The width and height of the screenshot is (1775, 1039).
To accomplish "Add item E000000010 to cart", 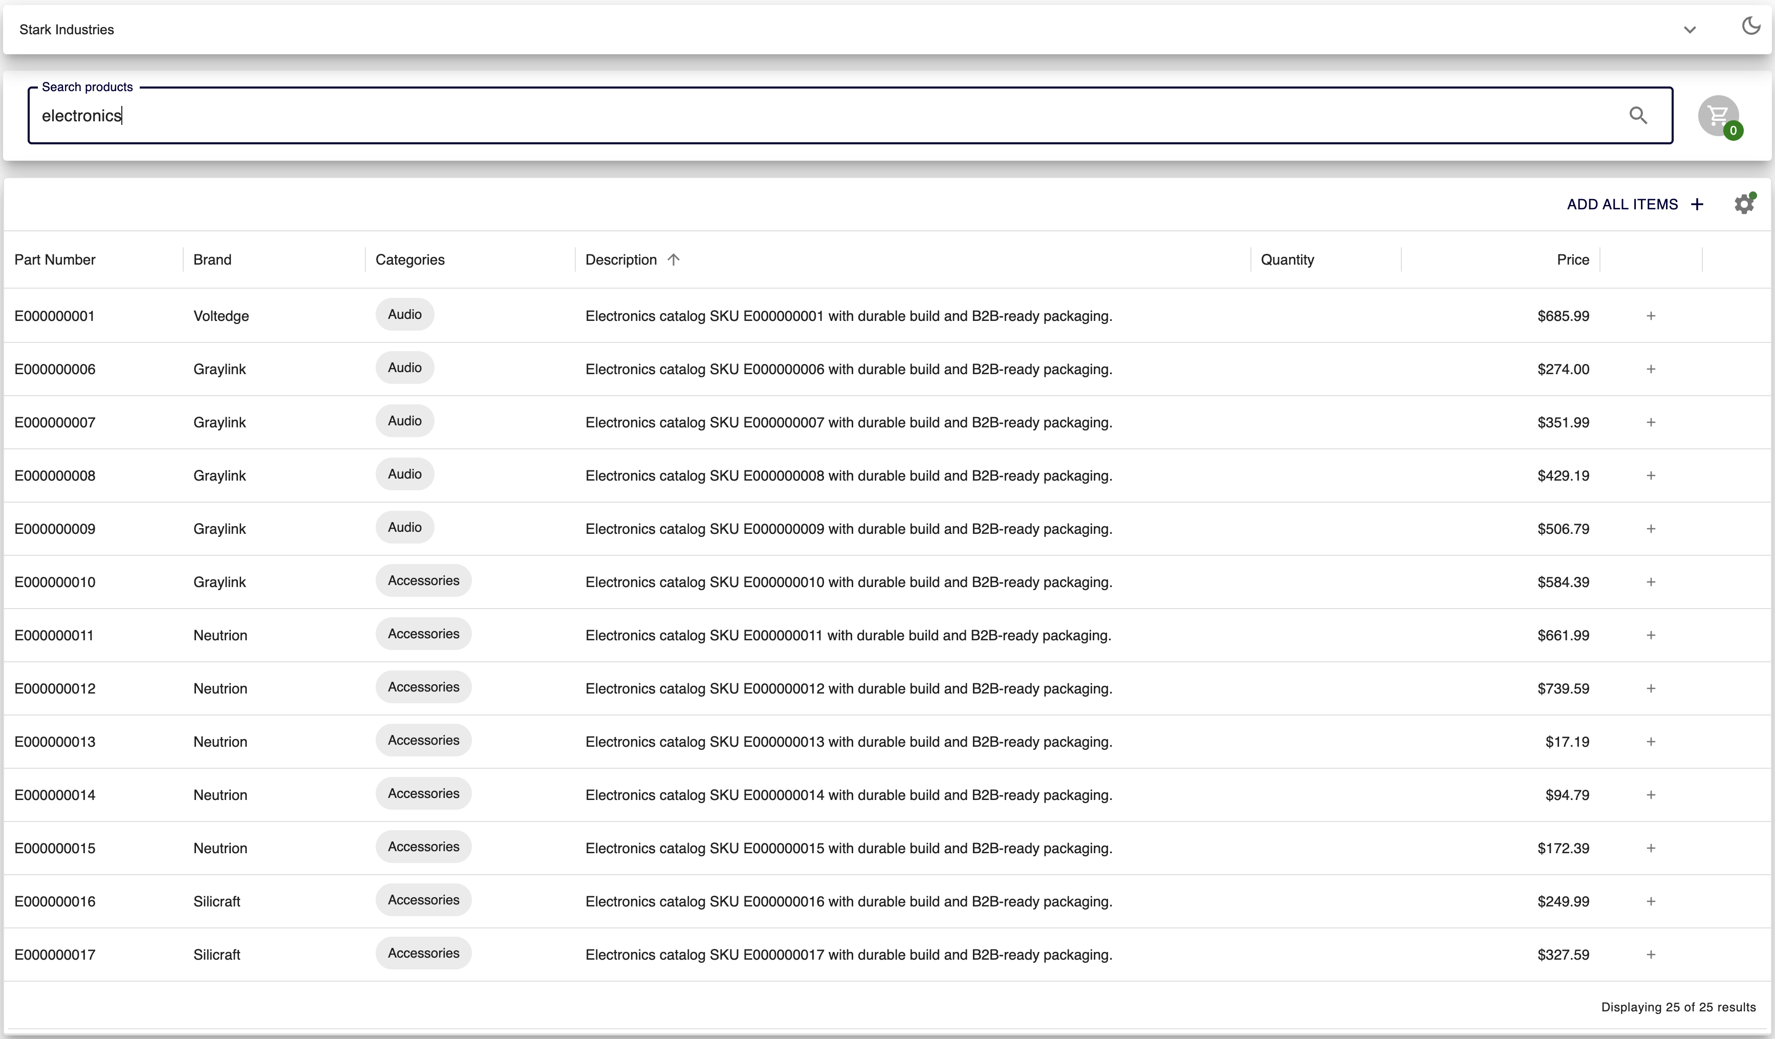I will 1651,582.
